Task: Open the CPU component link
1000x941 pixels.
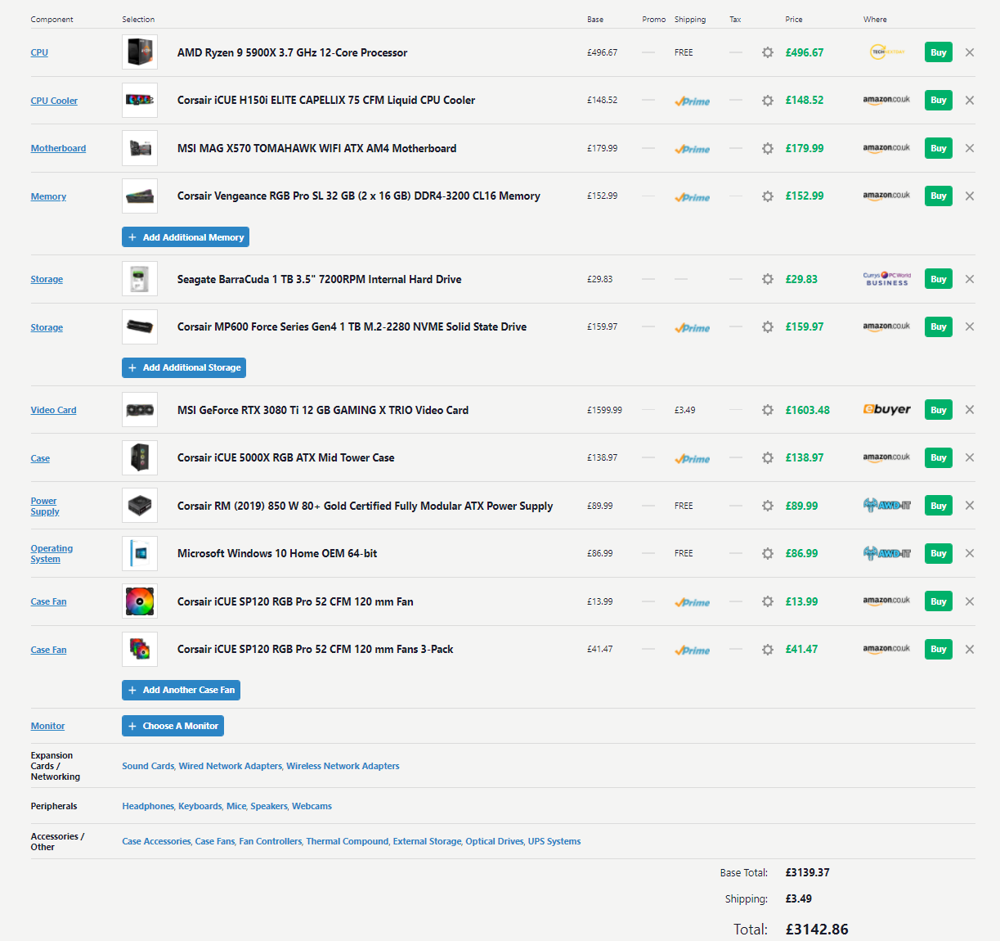Action: (x=39, y=52)
